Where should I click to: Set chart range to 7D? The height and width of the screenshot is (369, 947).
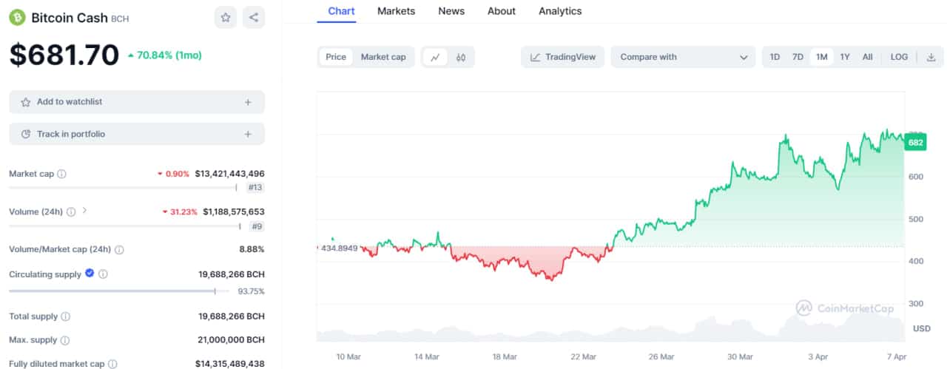(798, 57)
